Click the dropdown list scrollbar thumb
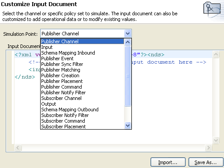This screenshot has height=168, width=224. (128, 76)
